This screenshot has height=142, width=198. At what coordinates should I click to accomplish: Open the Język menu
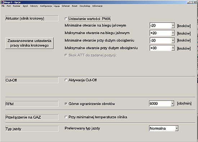[25, 6]
